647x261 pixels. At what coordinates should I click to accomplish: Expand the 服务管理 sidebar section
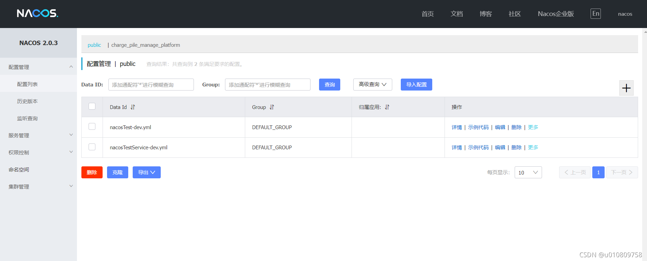(38, 135)
